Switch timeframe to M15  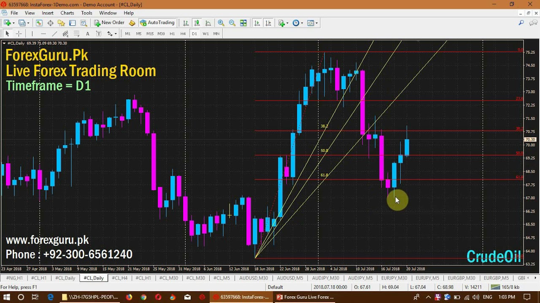(x=150, y=34)
